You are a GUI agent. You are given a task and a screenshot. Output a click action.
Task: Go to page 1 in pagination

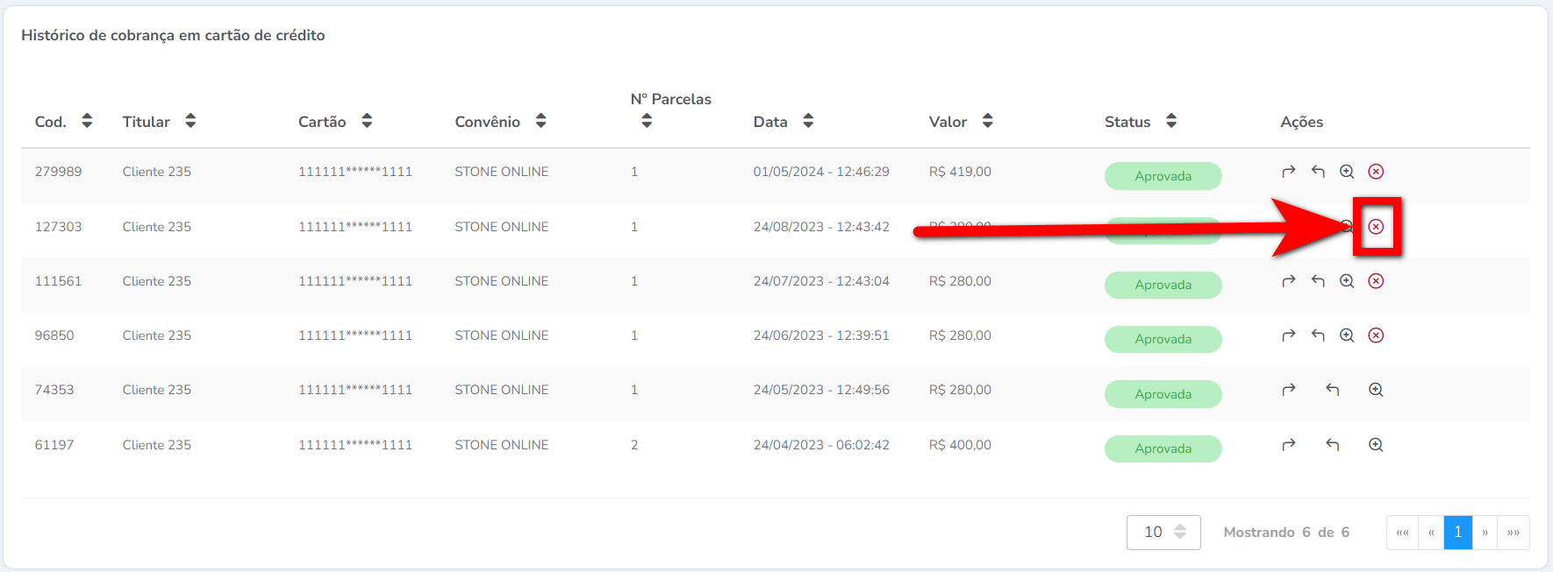[x=1457, y=532]
